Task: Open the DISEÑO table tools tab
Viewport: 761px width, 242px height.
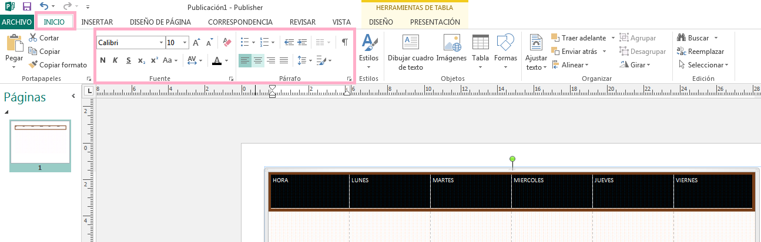Action: coord(381,22)
